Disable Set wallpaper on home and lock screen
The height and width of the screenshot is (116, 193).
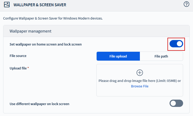click(176, 44)
